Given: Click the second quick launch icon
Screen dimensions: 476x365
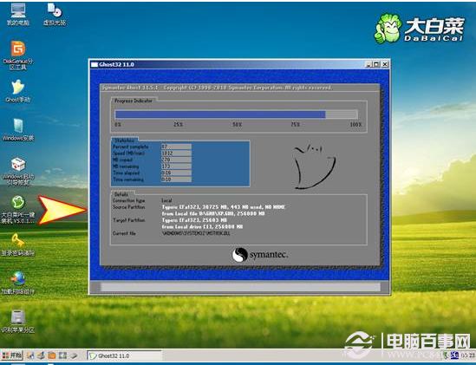Looking at the screenshot, I should (x=42, y=355).
